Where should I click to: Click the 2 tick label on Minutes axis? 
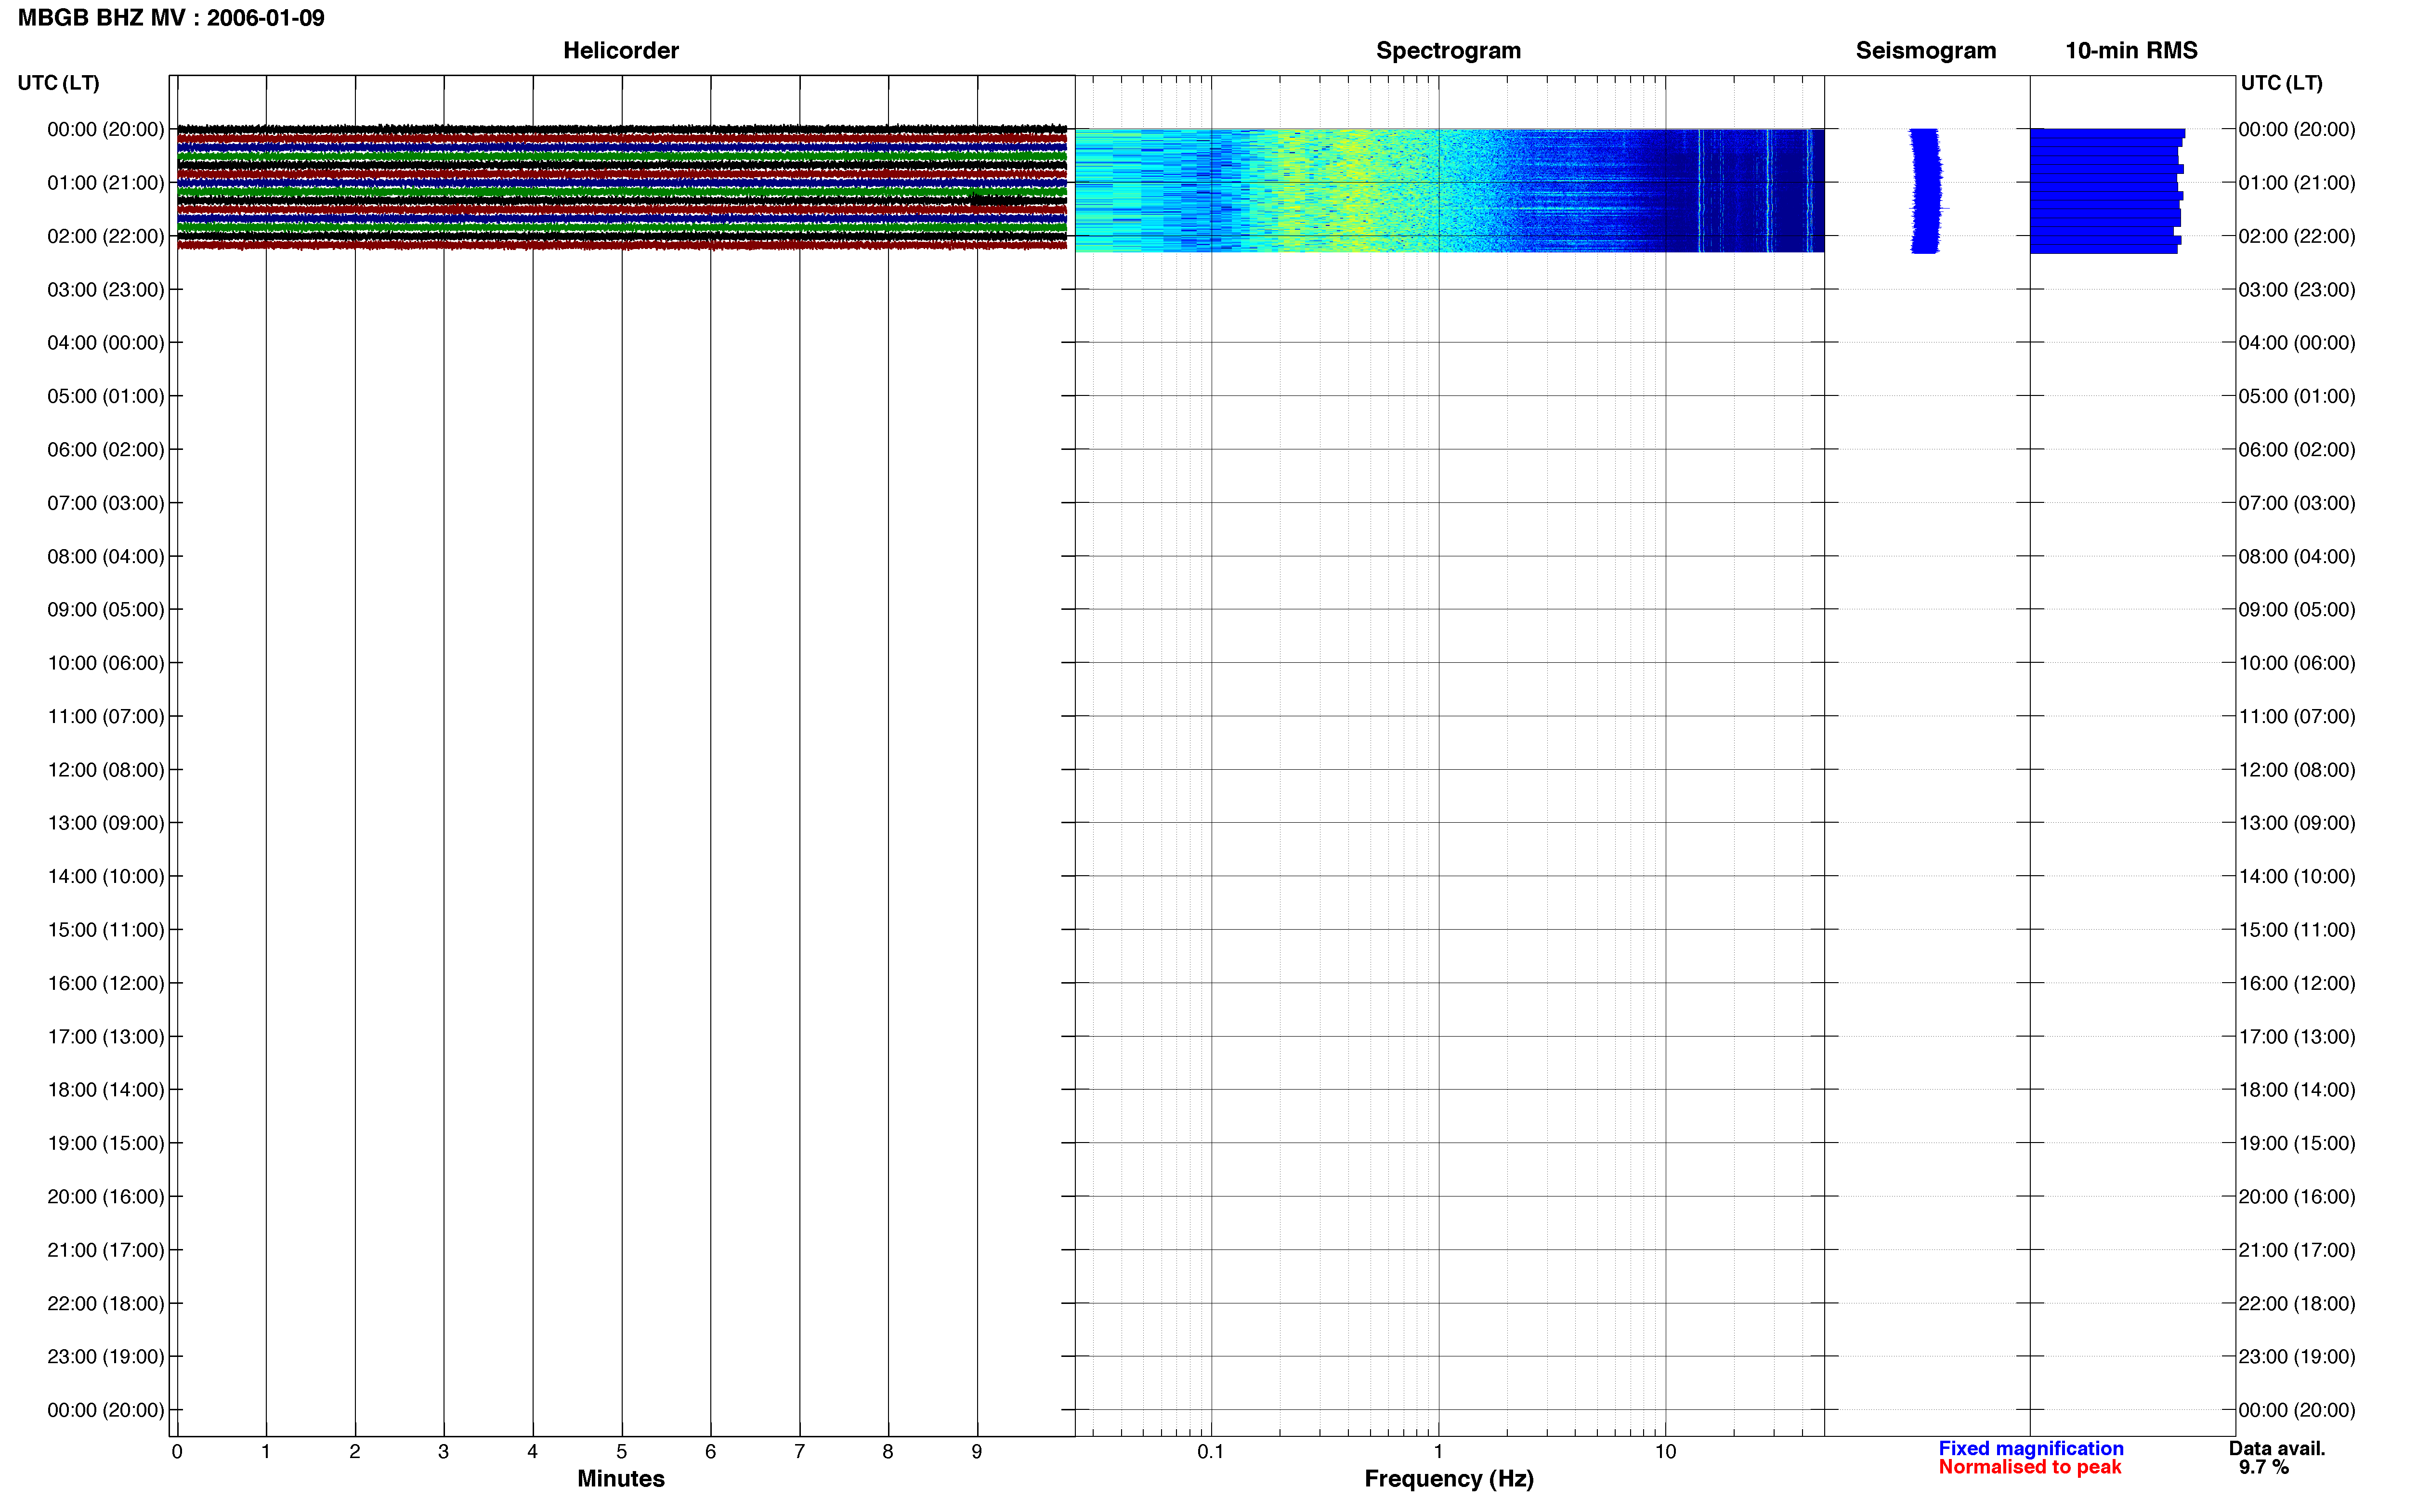coord(355,1452)
